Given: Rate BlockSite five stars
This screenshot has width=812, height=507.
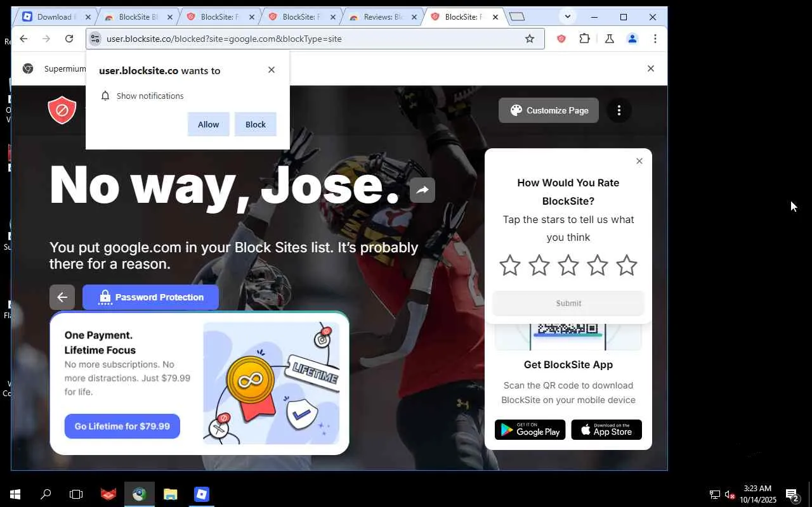Looking at the screenshot, I should (627, 266).
